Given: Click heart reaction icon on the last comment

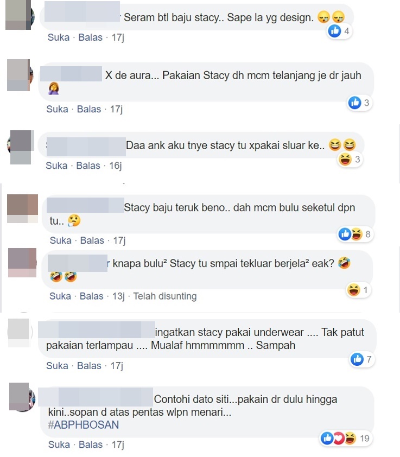Looking at the screenshot, I should [339, 438].
